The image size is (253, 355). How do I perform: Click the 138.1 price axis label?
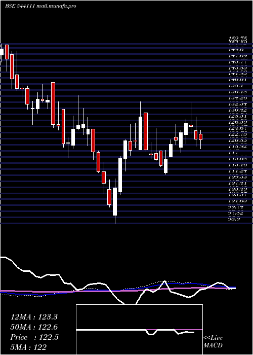(x=236, y=86)
